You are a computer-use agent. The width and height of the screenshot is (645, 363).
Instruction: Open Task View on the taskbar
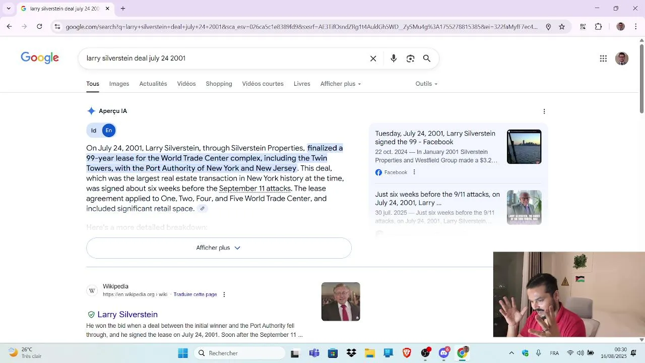pos(295,353)
